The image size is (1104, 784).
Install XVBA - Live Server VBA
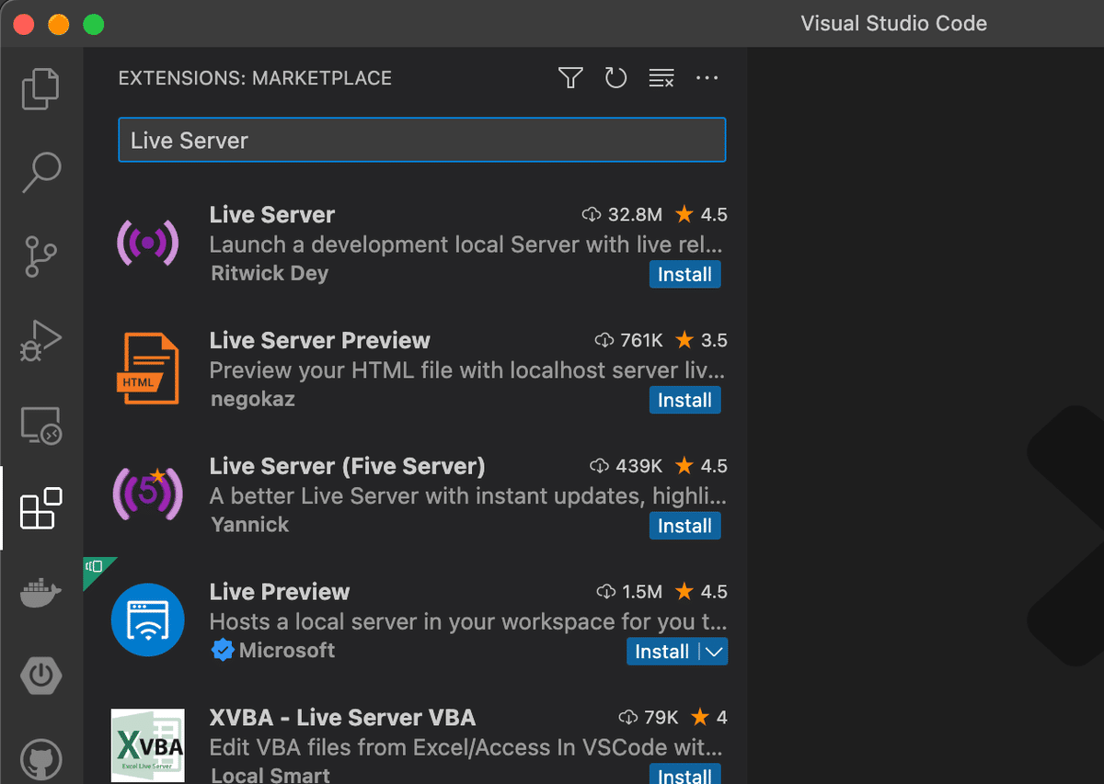[684, 775]
